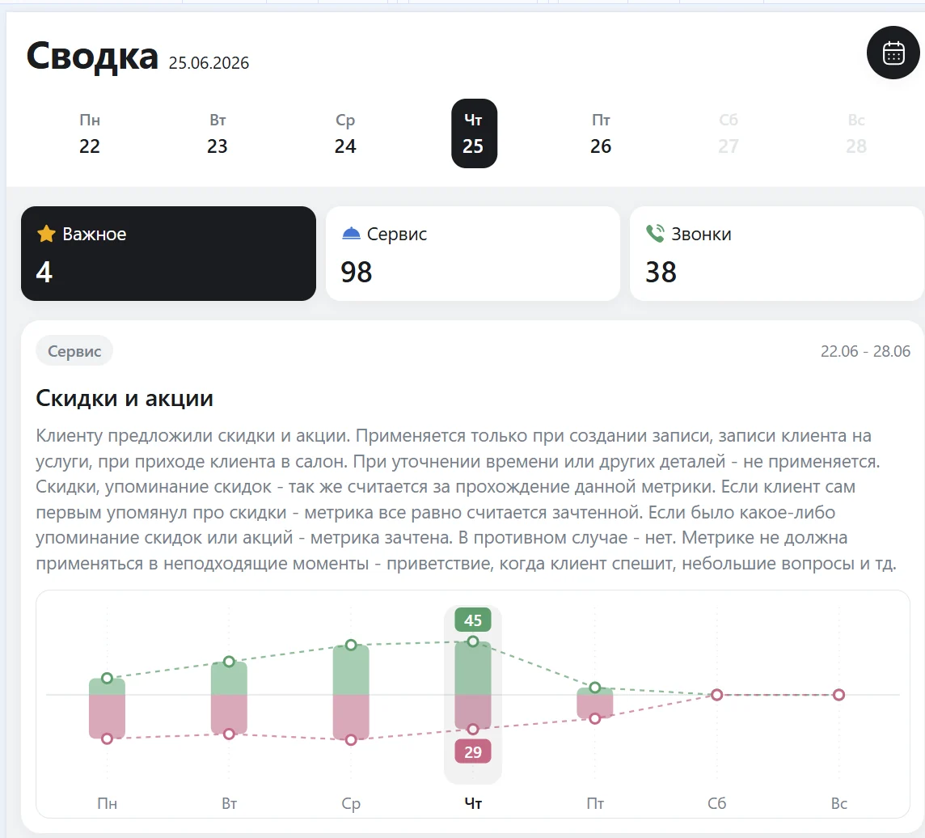
Task: Click the green 45 value badge
Action: point(473,620)
